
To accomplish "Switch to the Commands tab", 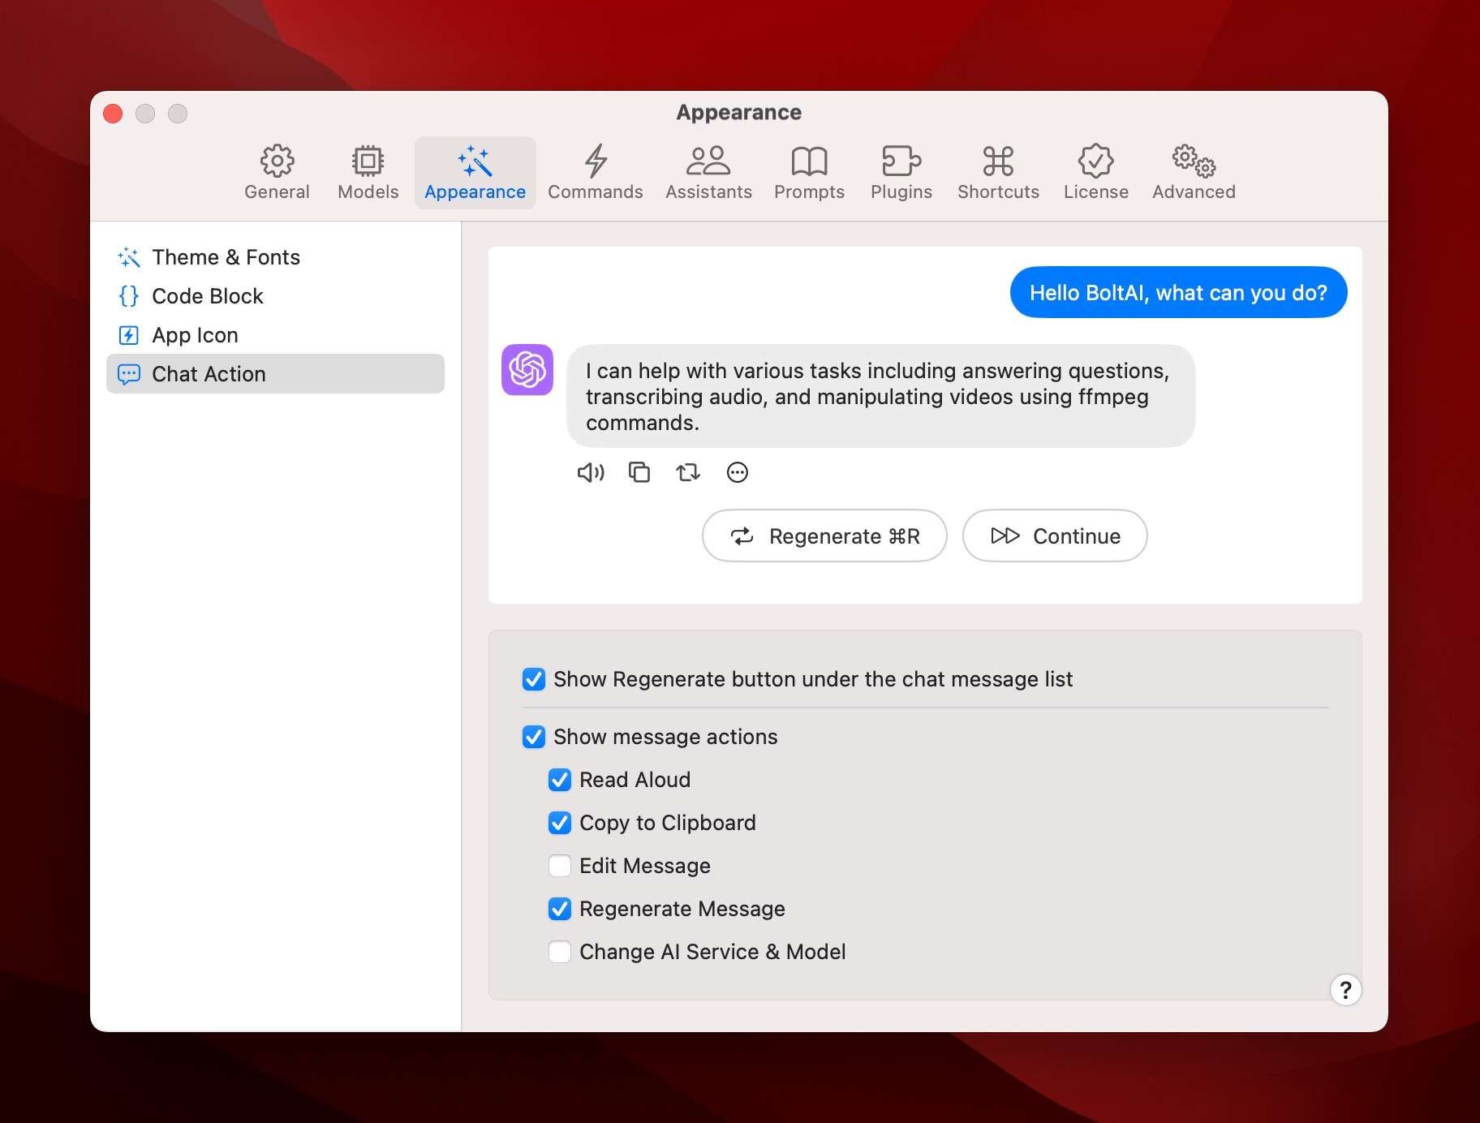I will click(595, 170).
